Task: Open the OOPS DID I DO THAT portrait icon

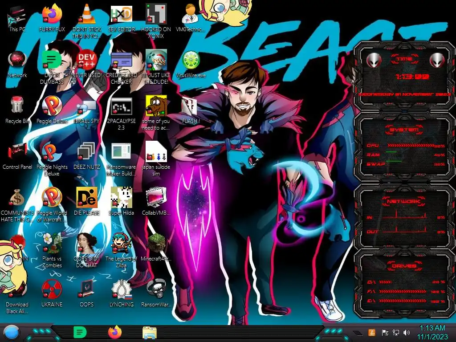Action: pos(87,251)
